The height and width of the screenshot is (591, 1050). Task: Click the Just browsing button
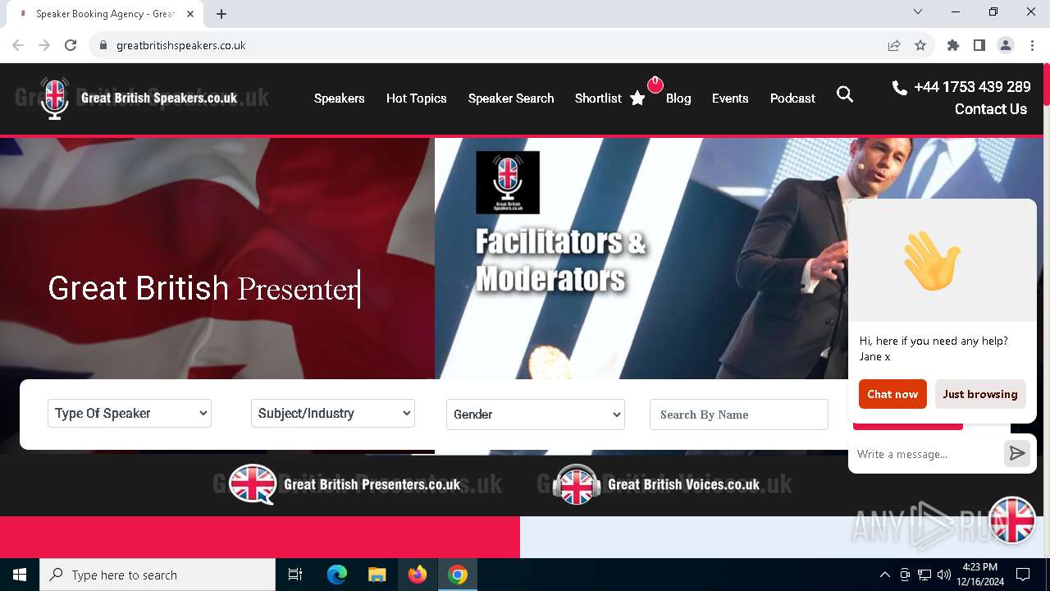click(x=980, y=394)
